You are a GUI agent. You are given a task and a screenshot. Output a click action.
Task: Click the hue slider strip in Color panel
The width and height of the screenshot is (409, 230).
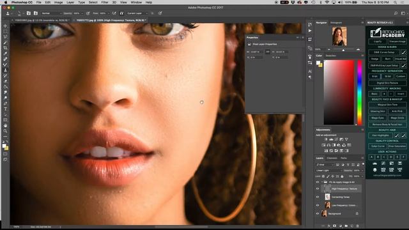[360, 92]
